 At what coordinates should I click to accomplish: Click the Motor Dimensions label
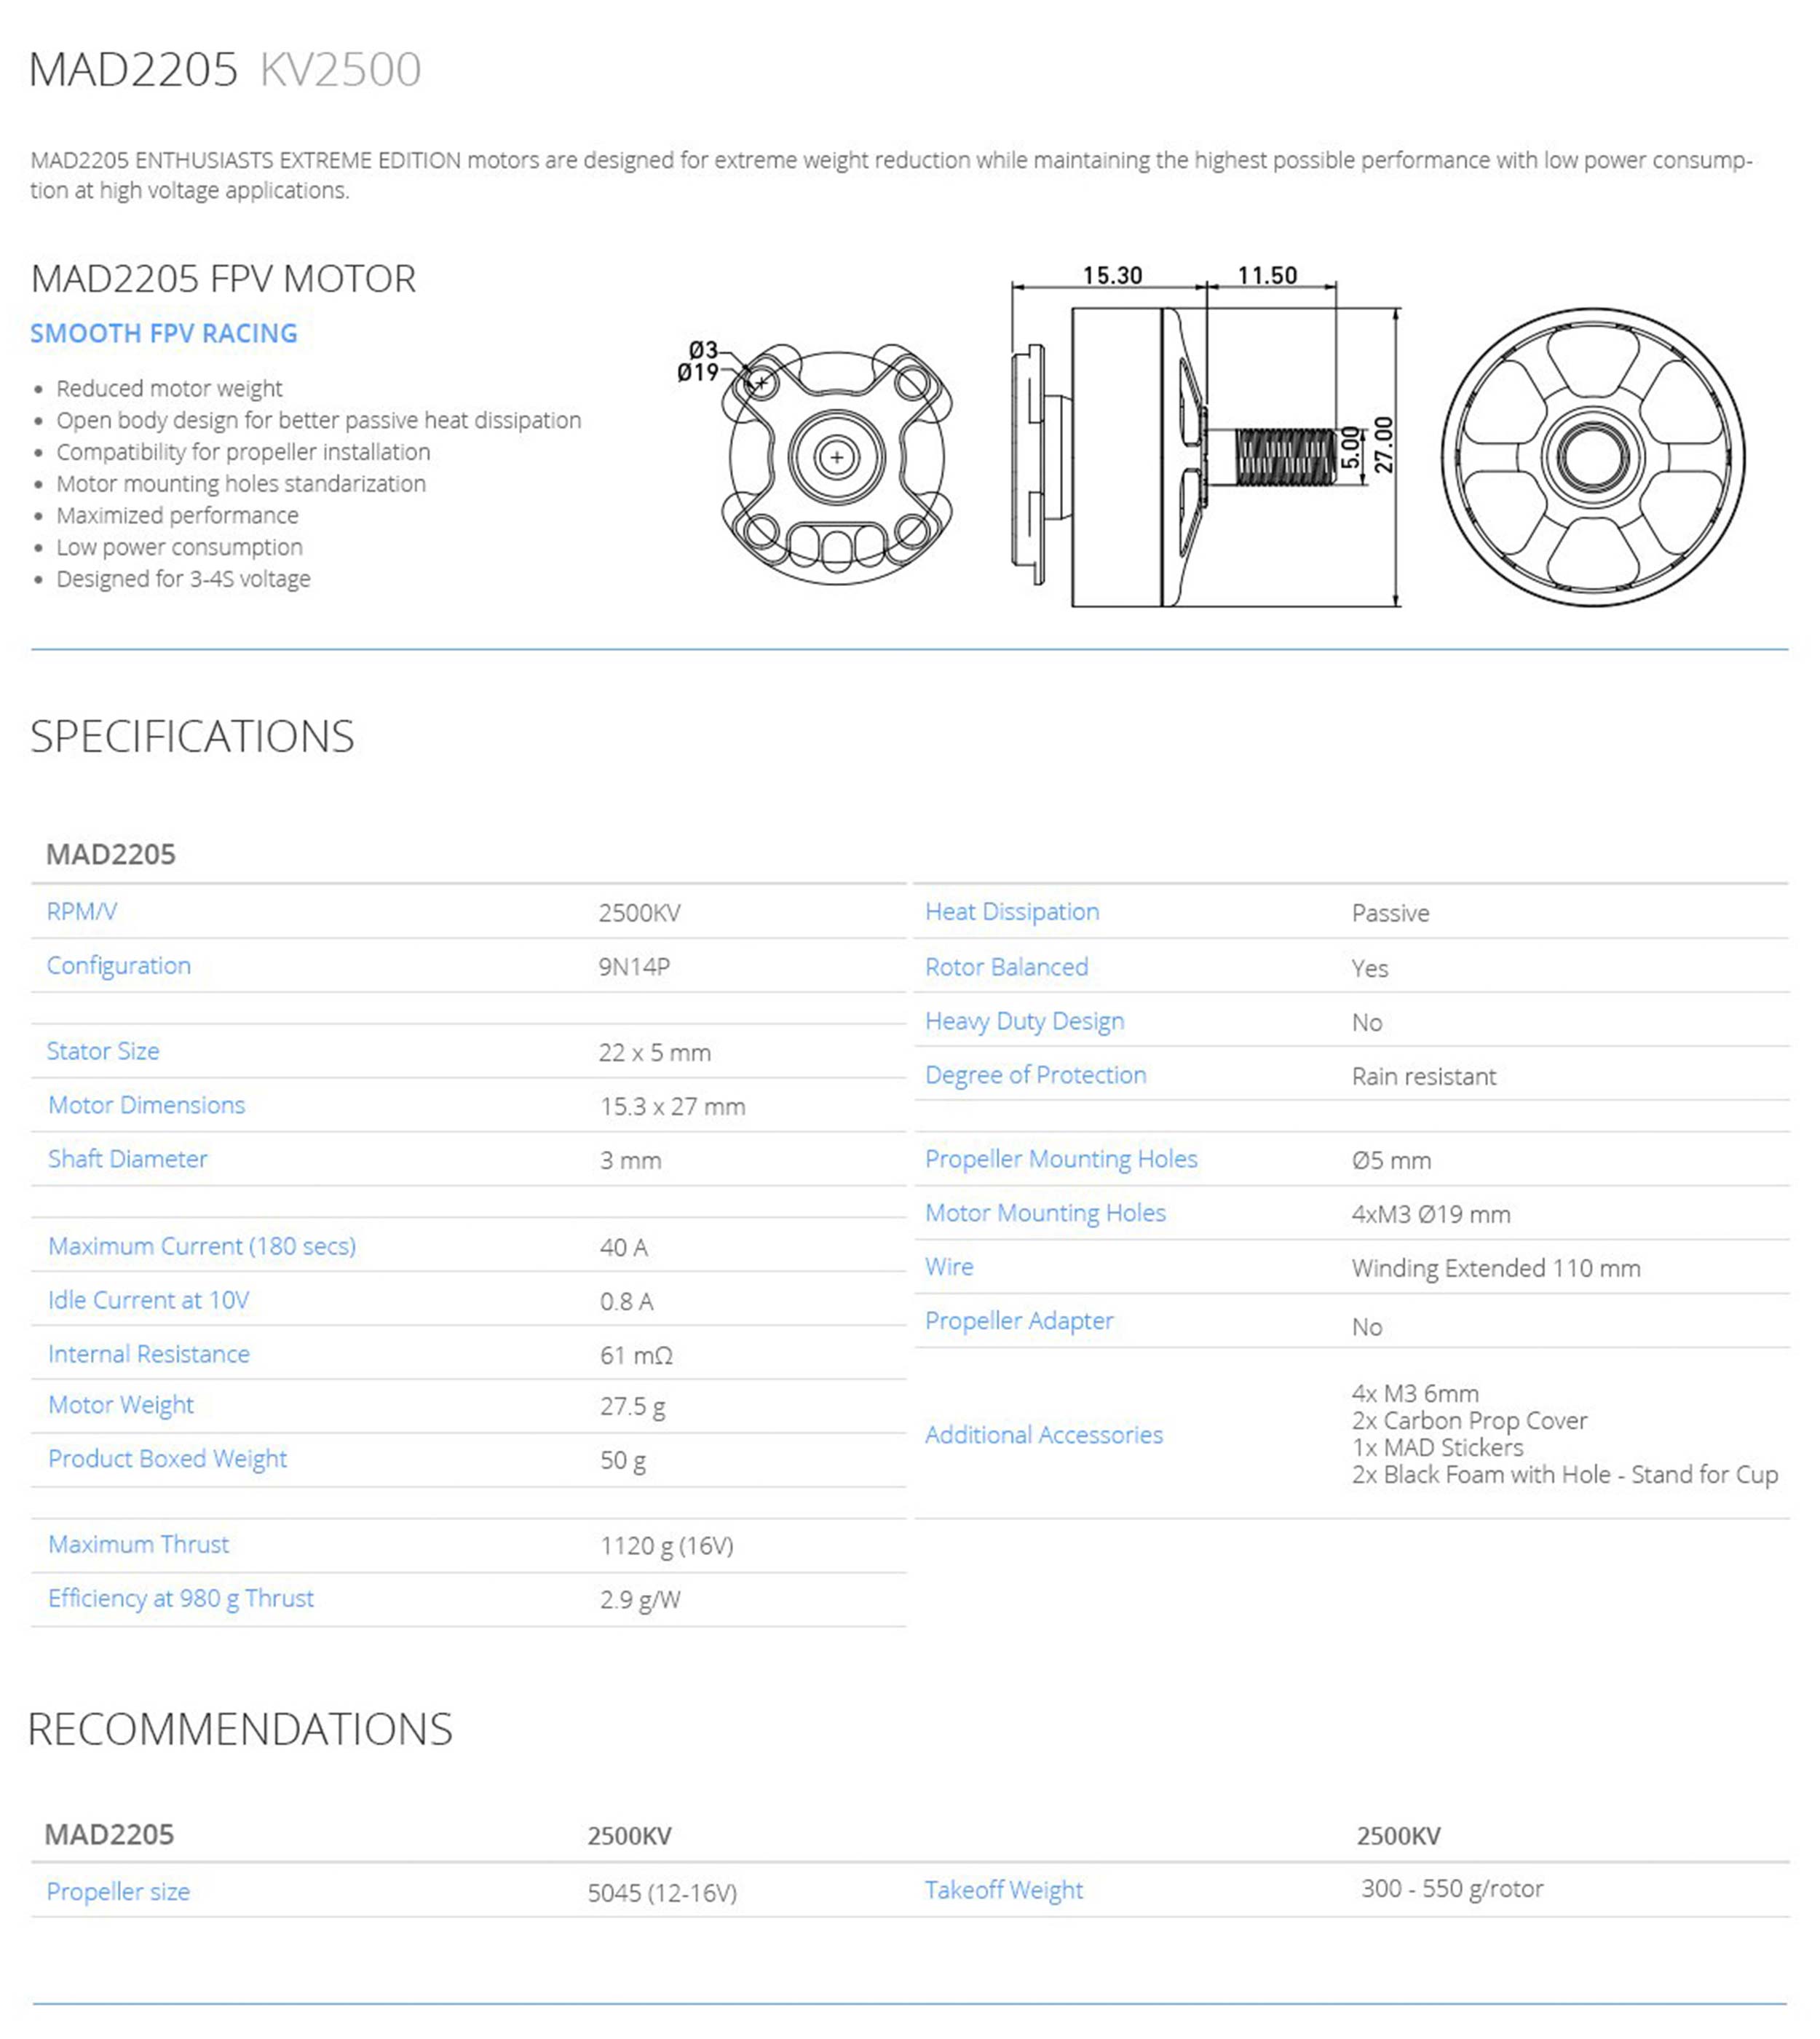(146, 1105)
